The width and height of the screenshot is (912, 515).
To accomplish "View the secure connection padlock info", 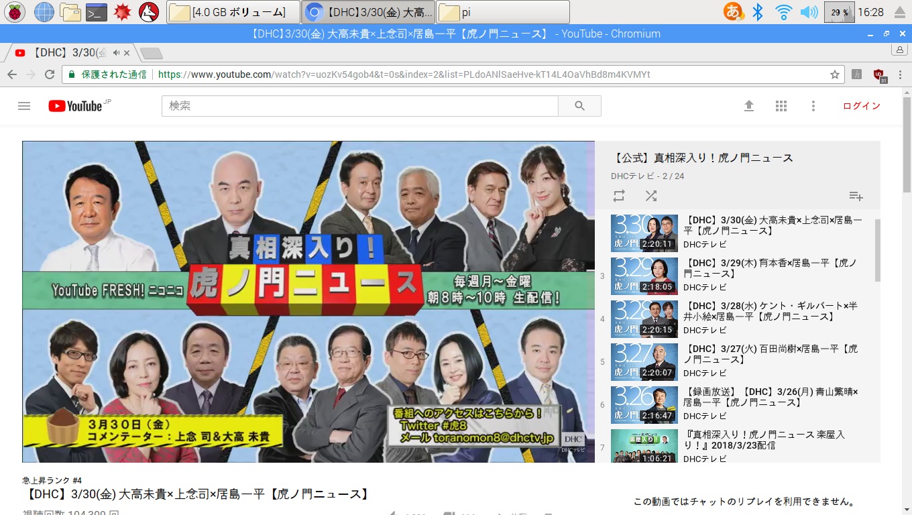I will click(x=72, y=74).
